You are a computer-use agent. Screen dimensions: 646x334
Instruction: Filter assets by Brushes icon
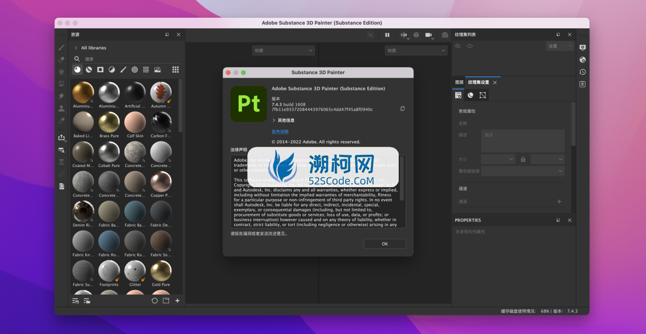click(123, 70)
